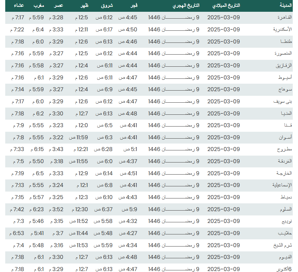Select the أسيوط city name cell
The width and height of the screenshot is (298, 272).
click(285, 77)
